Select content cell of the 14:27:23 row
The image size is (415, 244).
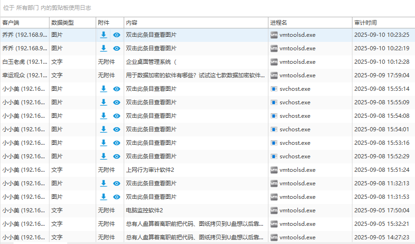[196, 237]
